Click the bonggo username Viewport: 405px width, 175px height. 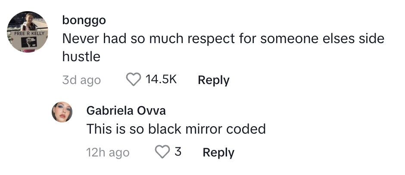point(84,20)
